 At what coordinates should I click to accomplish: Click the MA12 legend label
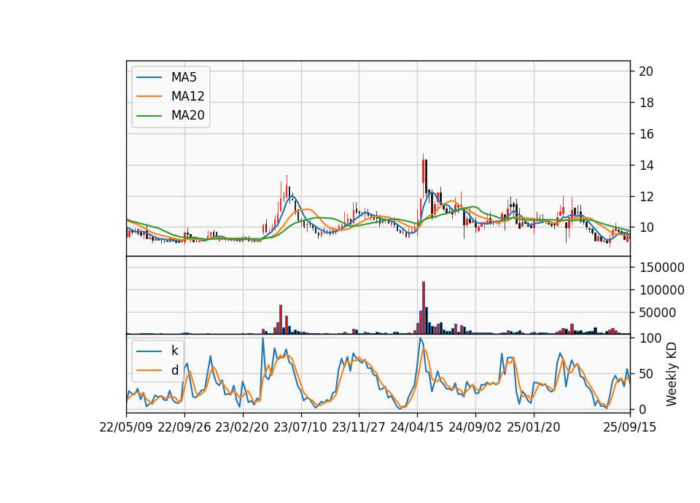click(187, 96)
